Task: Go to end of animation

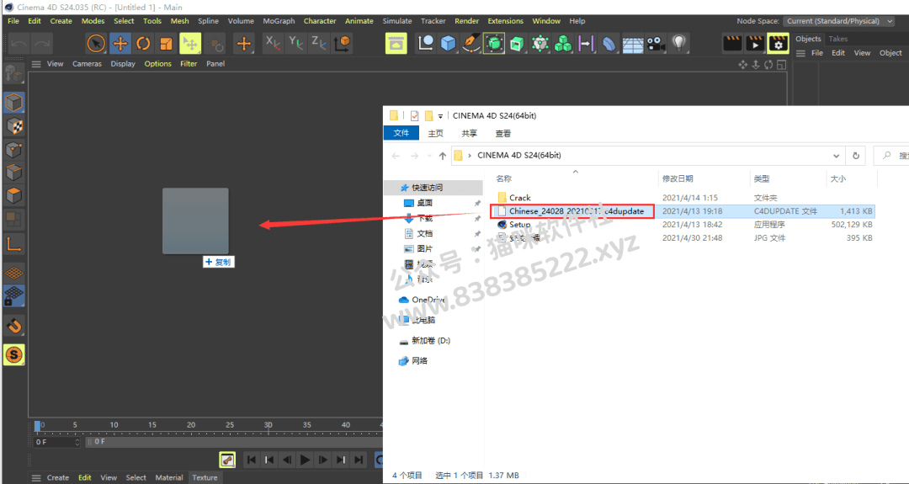Action: pyautogui.click(x=359, y=460)
